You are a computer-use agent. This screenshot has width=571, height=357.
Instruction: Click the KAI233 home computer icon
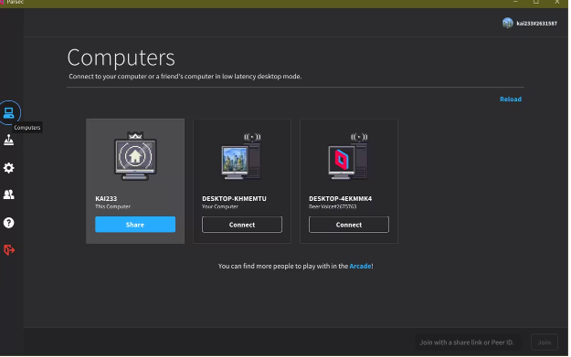coord(135,156)
